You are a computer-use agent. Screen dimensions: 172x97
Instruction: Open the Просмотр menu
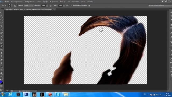[x=75, y=2]
